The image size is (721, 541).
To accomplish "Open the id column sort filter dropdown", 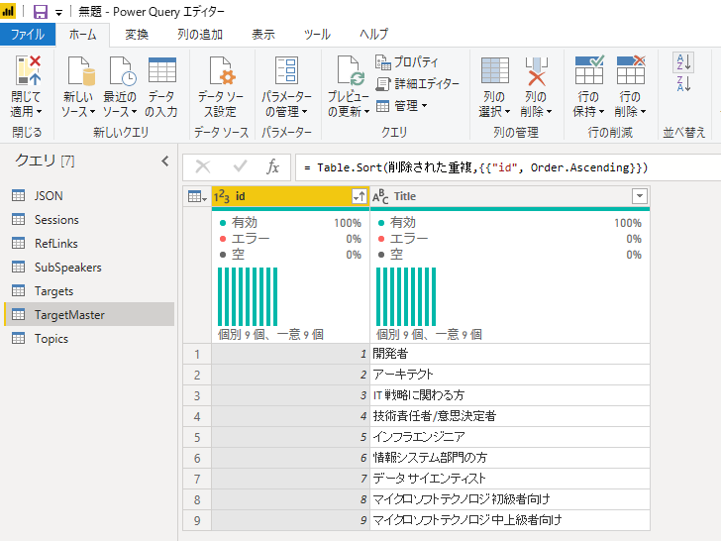I will [x=360, y=196].
